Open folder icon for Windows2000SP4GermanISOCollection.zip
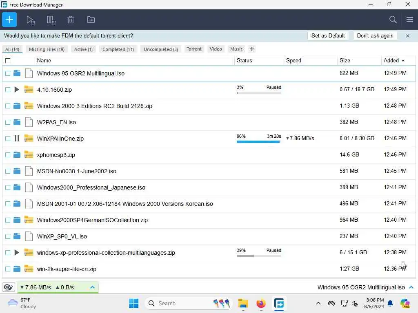Image resolution: width=418 pixels, height=313 pixels. (17, 220)
